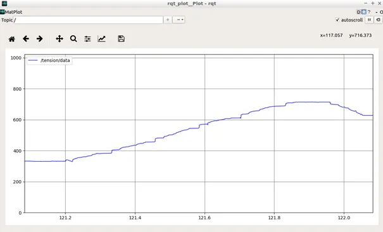Select the Pan axes cross-arrows tool

pos(60,39)
